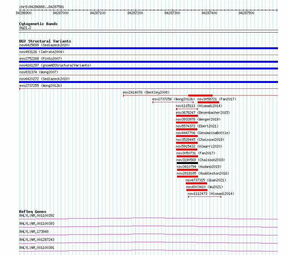The height and width of the screenshot is (255, 287).
Task: Click the red bar under nsv3058721 (Fan2017)
Action: 208,102
